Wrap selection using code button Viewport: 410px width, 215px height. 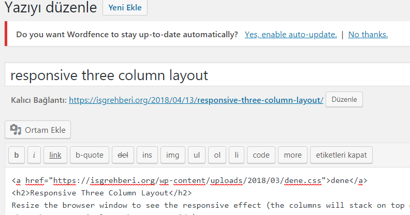261,155
